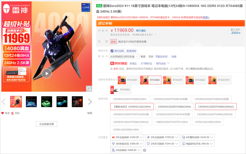246x154 pixels.
Task: Click the service help question mark icon
Action: (145, 150)
